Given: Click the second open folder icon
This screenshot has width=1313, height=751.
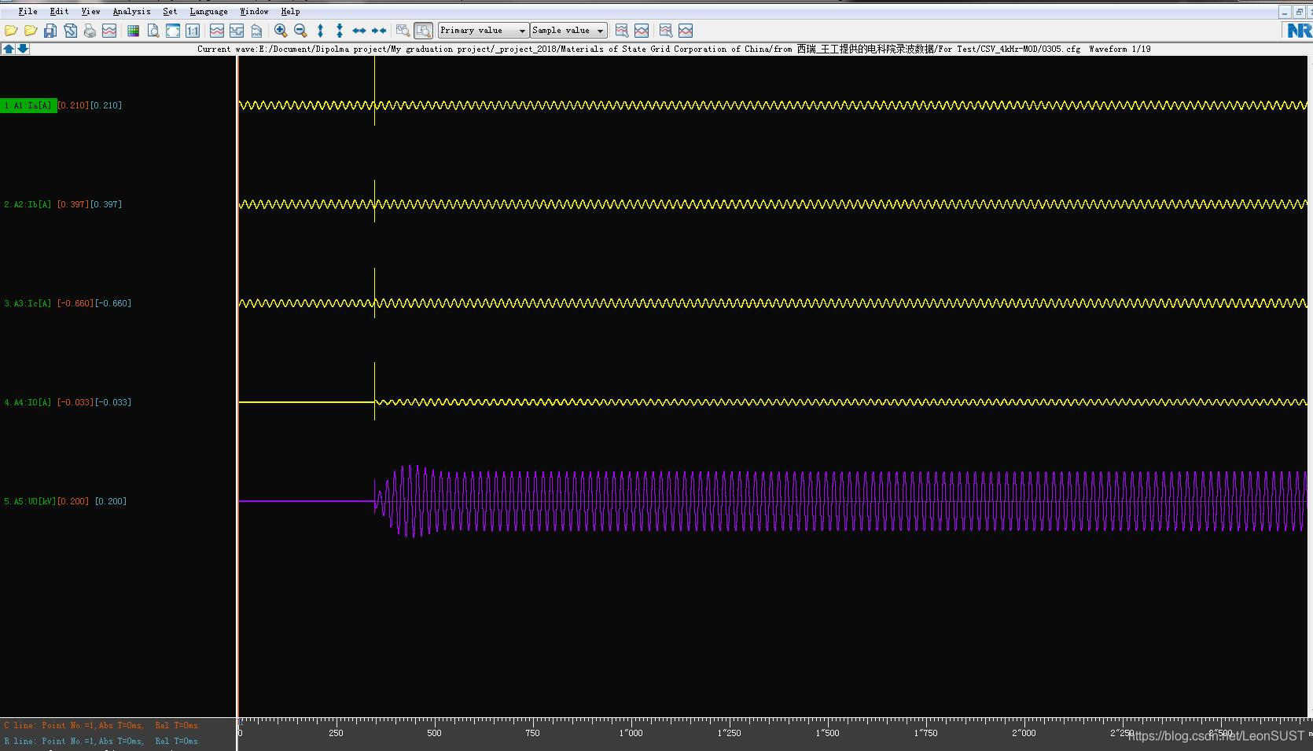Looking at the screenshot, I should coord(31,31).
